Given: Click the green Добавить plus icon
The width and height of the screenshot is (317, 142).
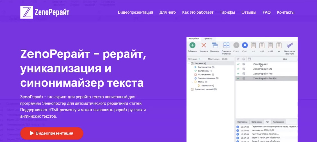Looking at the screenshot, I should [x=192, y=45].
